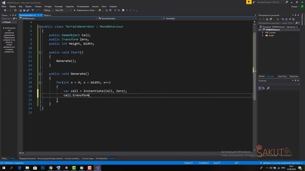This screenshot has height=171, width=305.
Task: Open the Debug (Отладка) menu
Action: [48, 6]
